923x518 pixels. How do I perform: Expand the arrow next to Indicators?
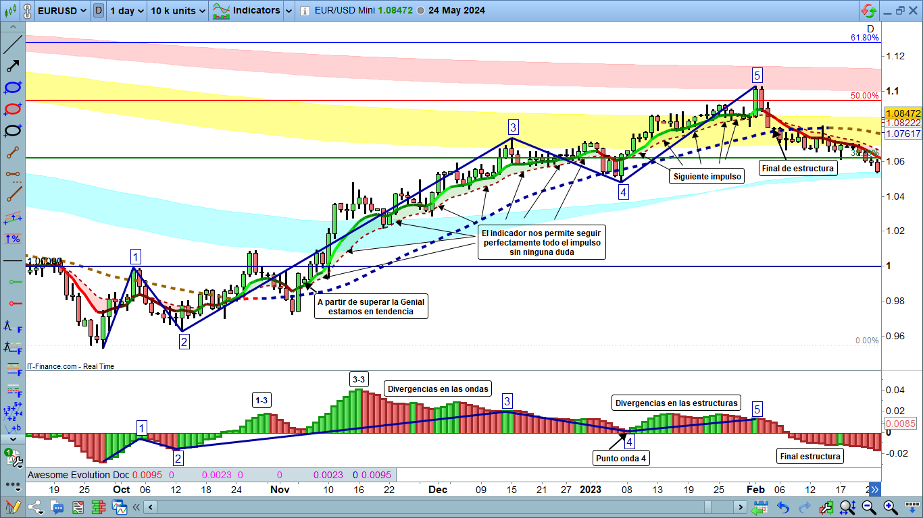coord(289,11)
